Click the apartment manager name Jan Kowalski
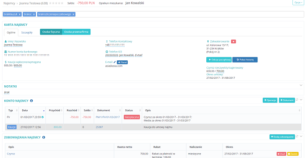 pos(135,3)
